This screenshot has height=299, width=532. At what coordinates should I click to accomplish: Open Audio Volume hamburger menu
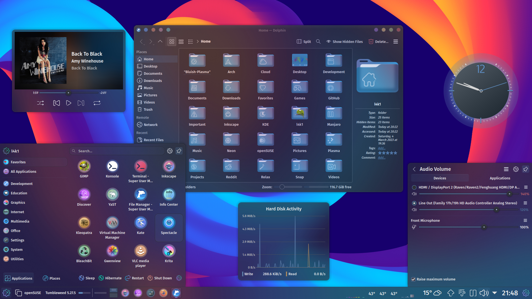506,169
